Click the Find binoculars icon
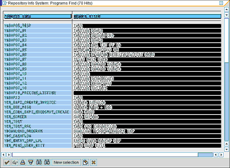The image size is (230, 168). tap(39, 162)
